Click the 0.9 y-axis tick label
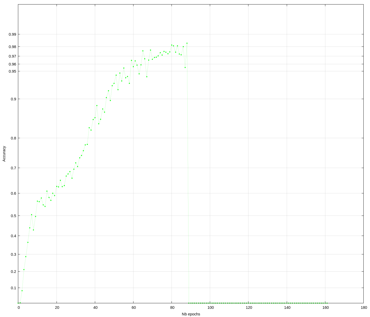 [x=13, y=99]
